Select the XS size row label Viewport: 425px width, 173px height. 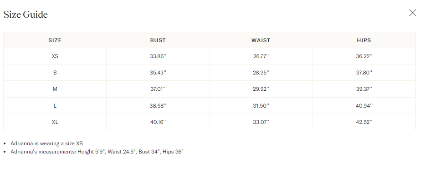55,56
